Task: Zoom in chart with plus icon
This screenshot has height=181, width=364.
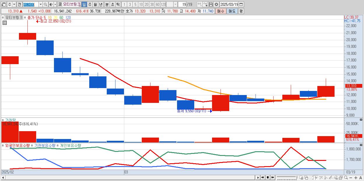Action: tap(356, 178)
